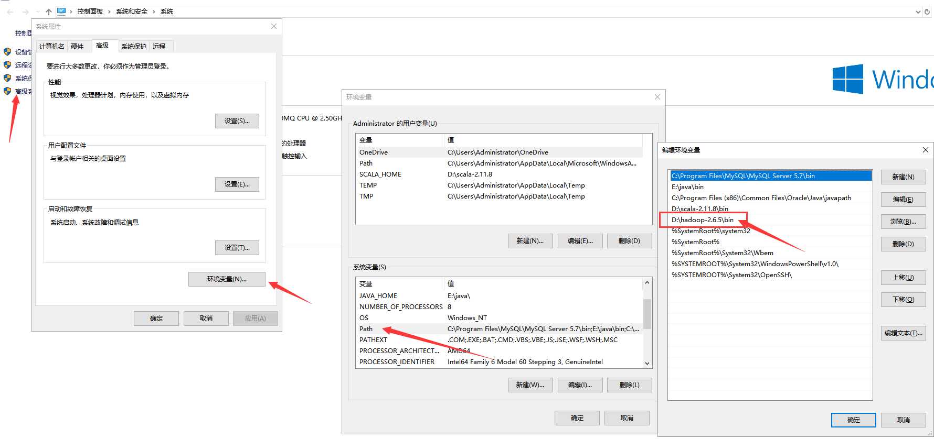
Task: Open 环境变量(N) dialog
Action: (x=227, y=279)
